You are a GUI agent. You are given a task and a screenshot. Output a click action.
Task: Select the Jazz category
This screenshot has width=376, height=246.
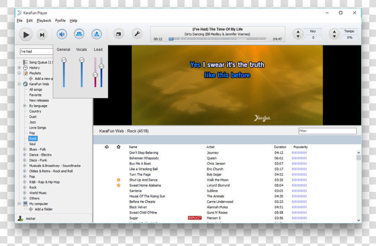(x=33, y=122)
